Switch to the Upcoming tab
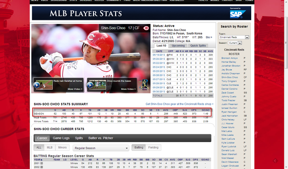Screen dimensions: 288x169 point(178,46)
